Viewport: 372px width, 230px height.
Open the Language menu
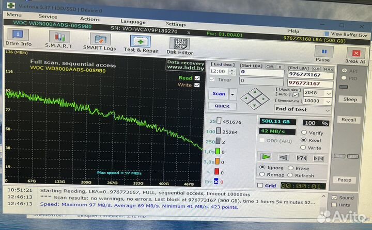(133, 22)
